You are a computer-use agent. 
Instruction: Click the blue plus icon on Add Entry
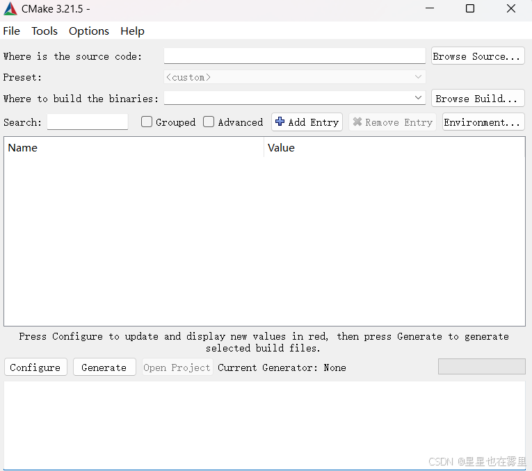(x=280, y=122)
